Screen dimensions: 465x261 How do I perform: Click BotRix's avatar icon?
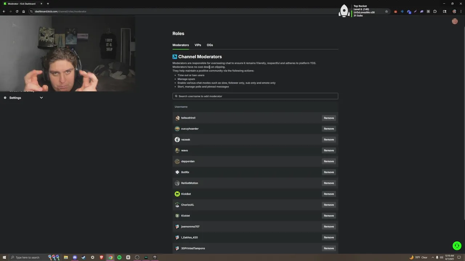point(177,172)
